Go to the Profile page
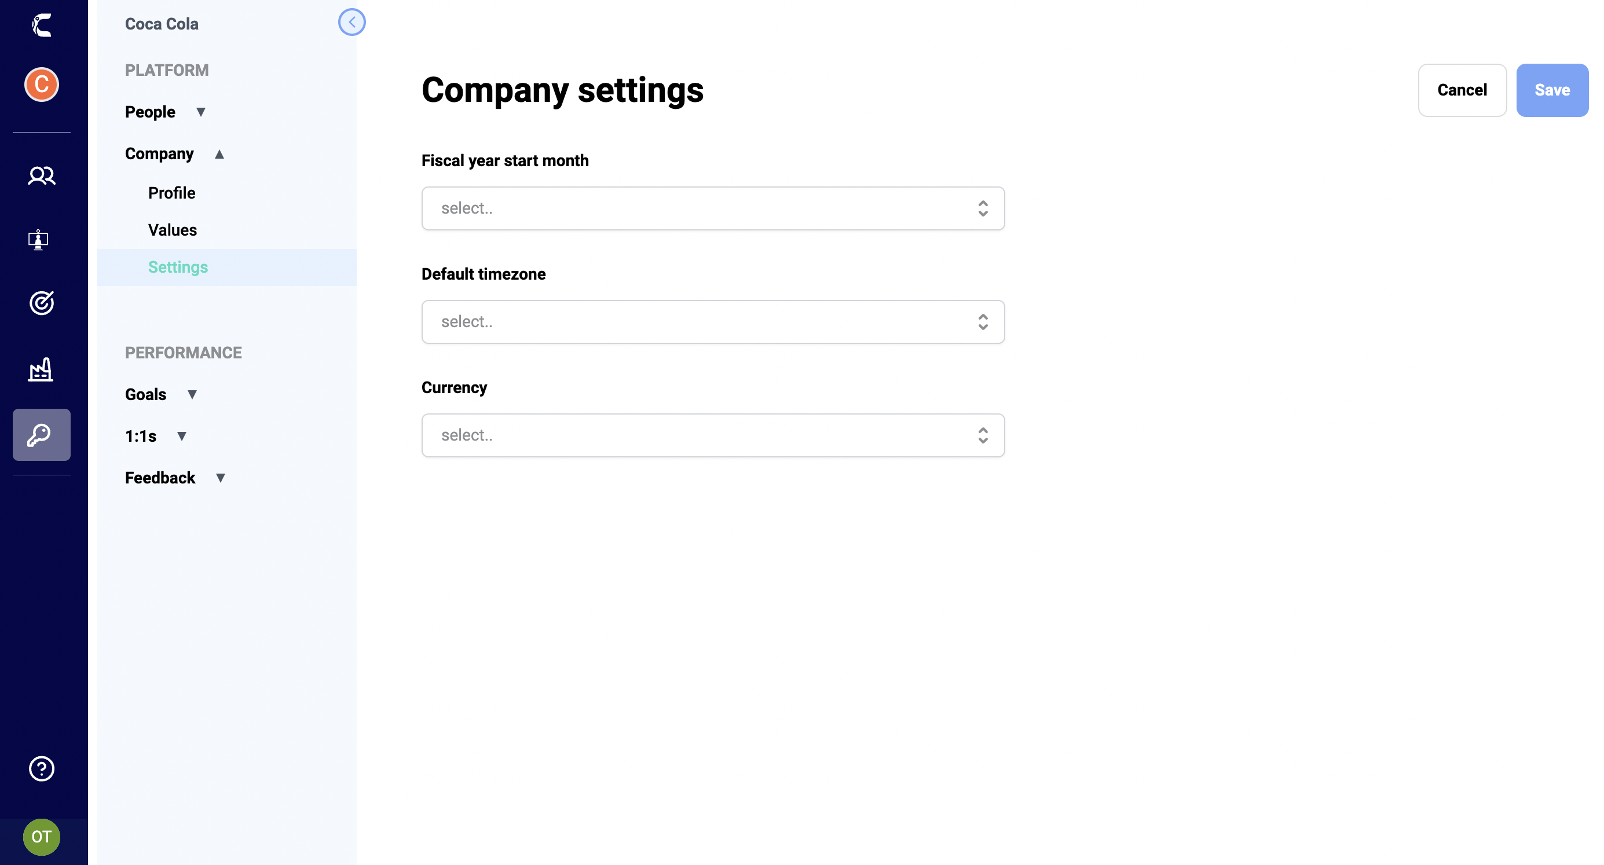Image resolution: width=1604 pixels, height=865 pixels. pos(172,193)
